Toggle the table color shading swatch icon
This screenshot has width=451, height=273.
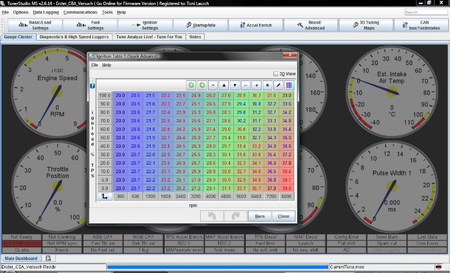[289, 85]
